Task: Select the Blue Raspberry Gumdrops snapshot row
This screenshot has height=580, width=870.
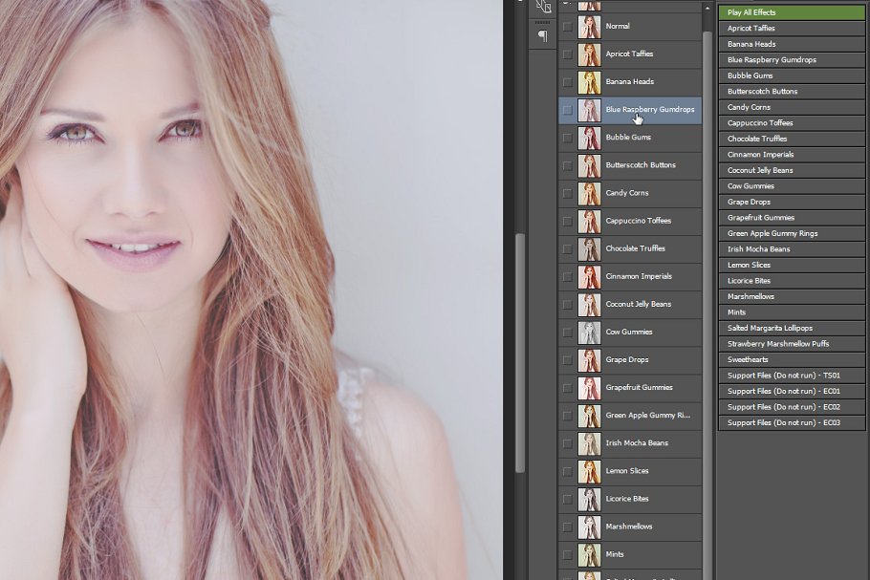Action: [650, 110]
